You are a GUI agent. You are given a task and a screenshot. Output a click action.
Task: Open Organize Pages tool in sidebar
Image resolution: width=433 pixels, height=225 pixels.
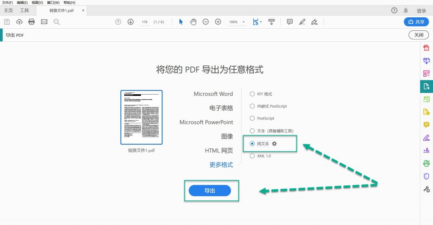(x=426, y=73)
